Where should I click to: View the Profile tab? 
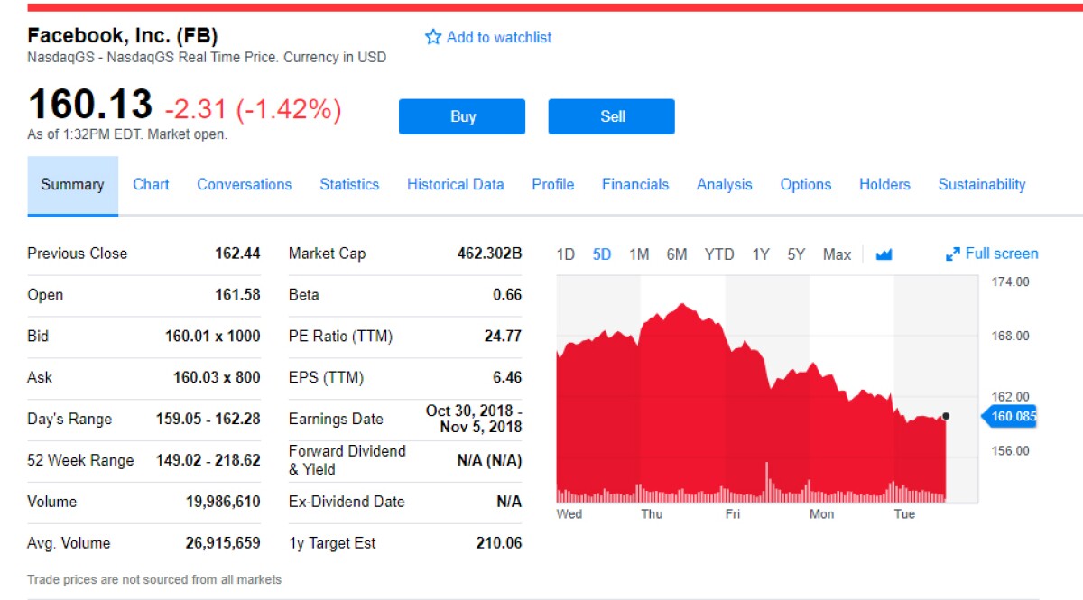552,184
